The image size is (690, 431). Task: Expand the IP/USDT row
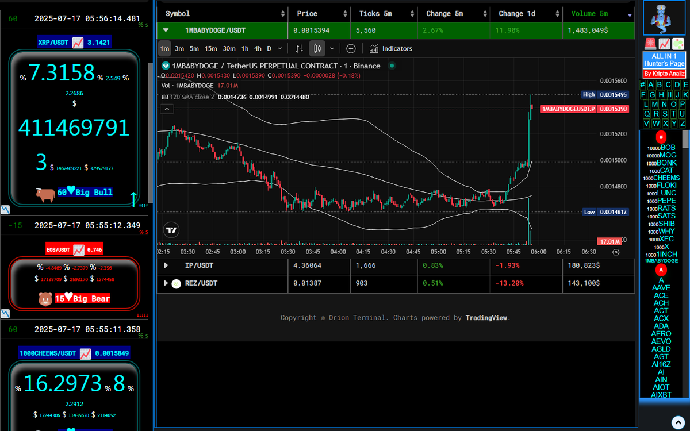pyautogui.click(x=166, y=265)
